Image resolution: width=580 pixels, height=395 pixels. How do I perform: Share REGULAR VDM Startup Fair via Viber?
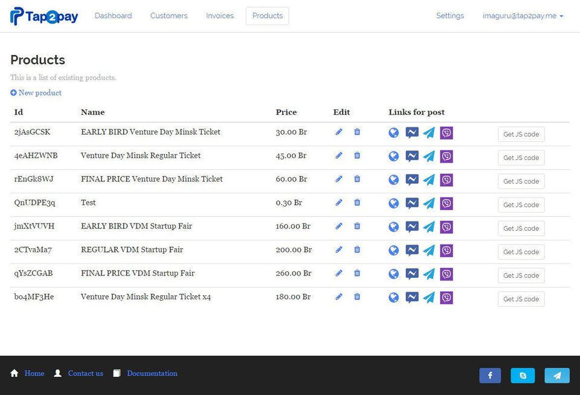(x=446, y=251)
